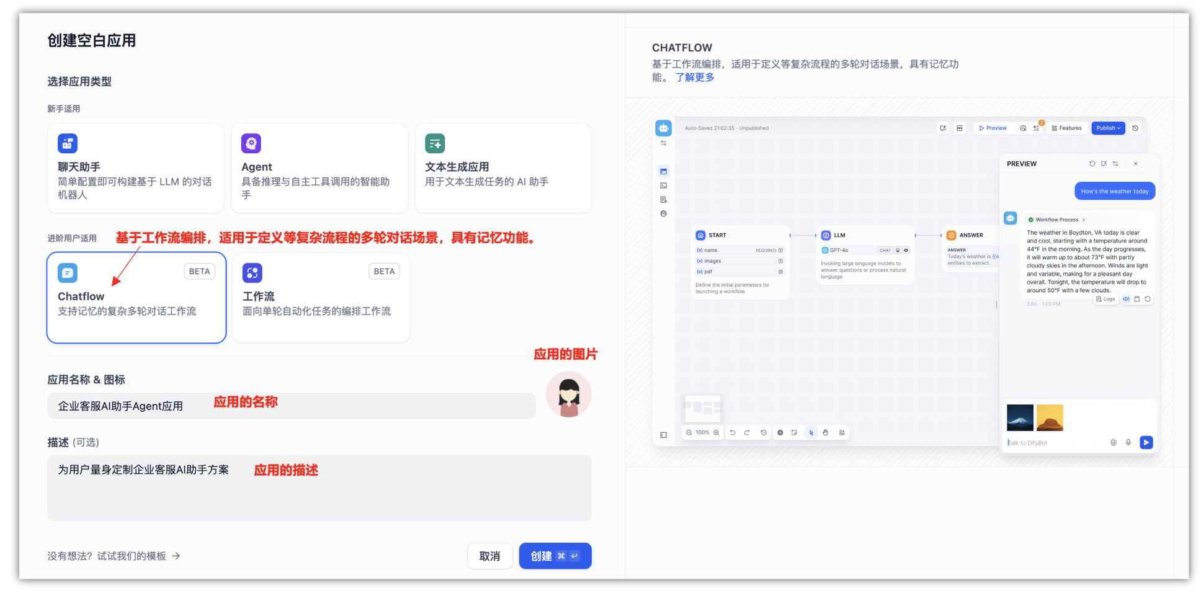Follow the 了解更多 link
The height and width of the screenshot is (593, 1201).
pos(695,78)
